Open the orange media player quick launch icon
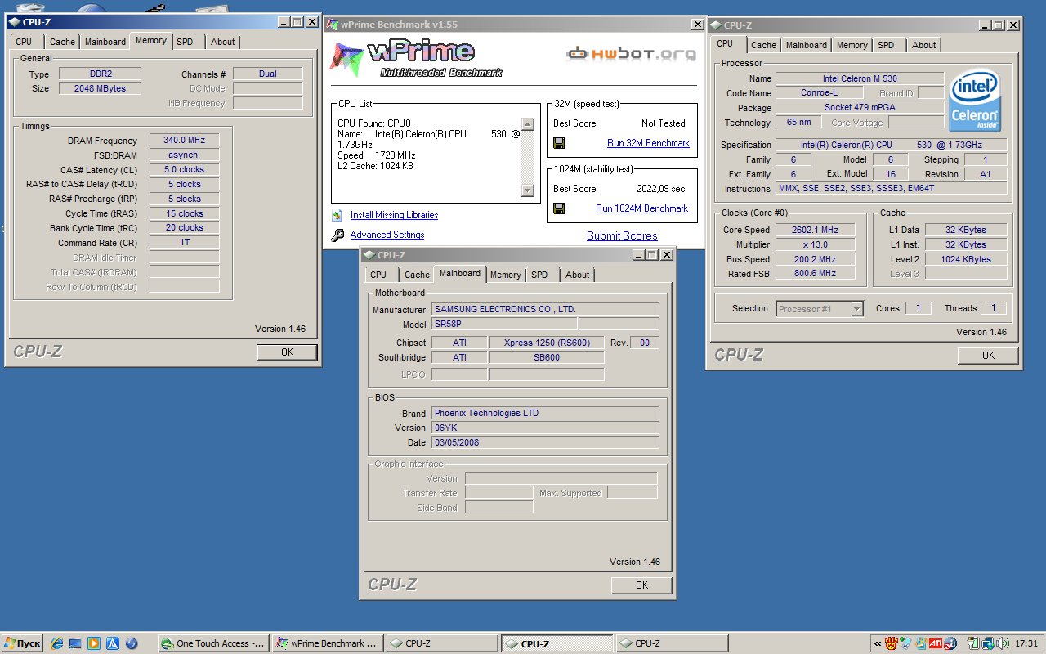The height and width of the screenshot is (654, 1046). [x=94, y=643]
